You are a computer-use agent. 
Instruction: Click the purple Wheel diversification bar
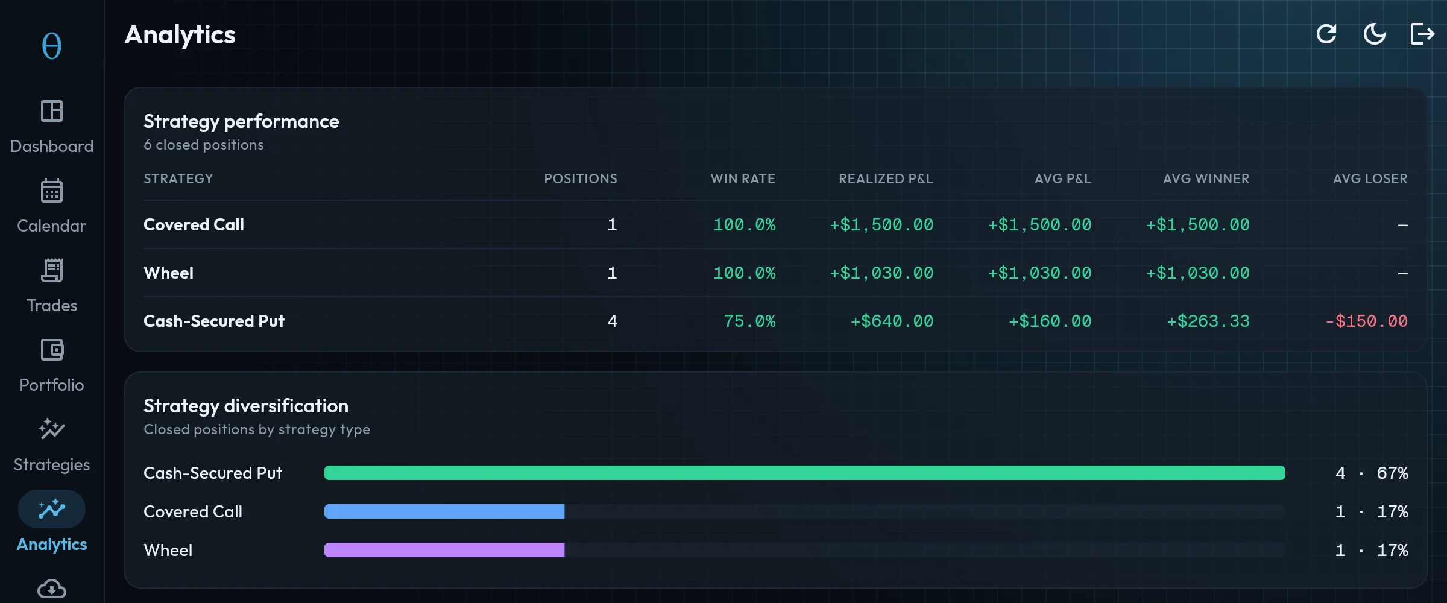pos(444,550)
